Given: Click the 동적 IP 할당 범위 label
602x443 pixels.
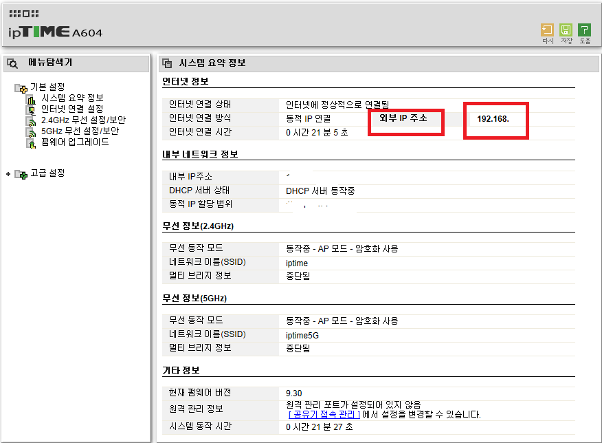Looking at the screenshot, I should click(x=201, y=204).
